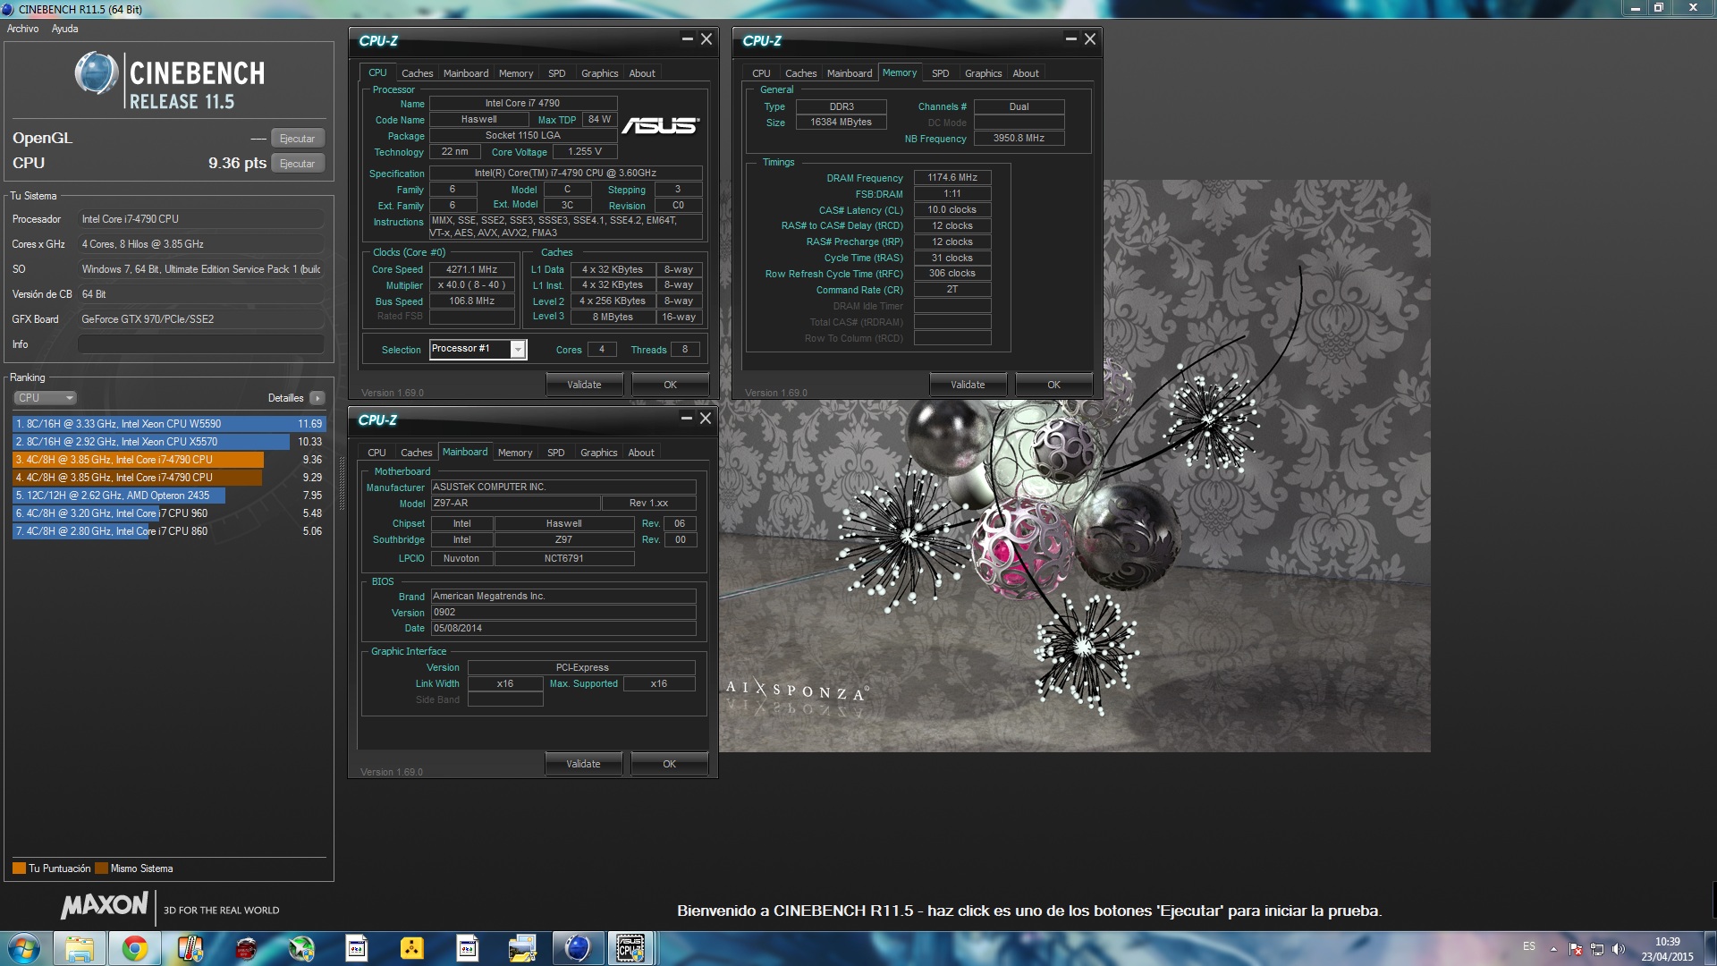Click Validate in top-left CPU-Z window
The width and height of the screenshot is (1717, 966).
pos(584,385)
